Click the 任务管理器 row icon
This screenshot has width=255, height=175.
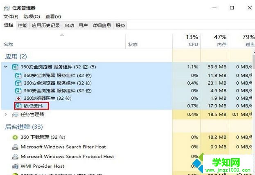[15, 115]
